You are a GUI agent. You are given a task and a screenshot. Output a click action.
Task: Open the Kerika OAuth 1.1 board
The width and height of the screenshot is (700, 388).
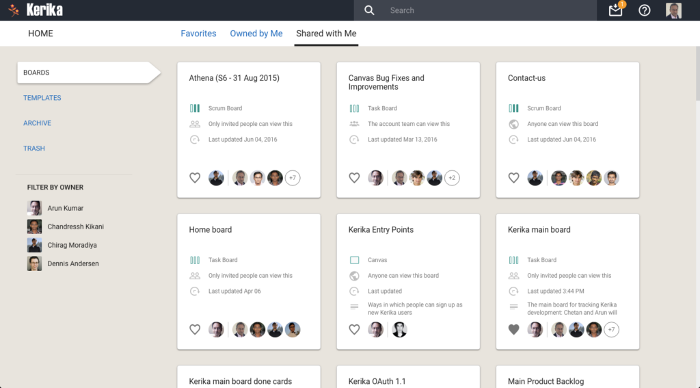pos(377,381)
